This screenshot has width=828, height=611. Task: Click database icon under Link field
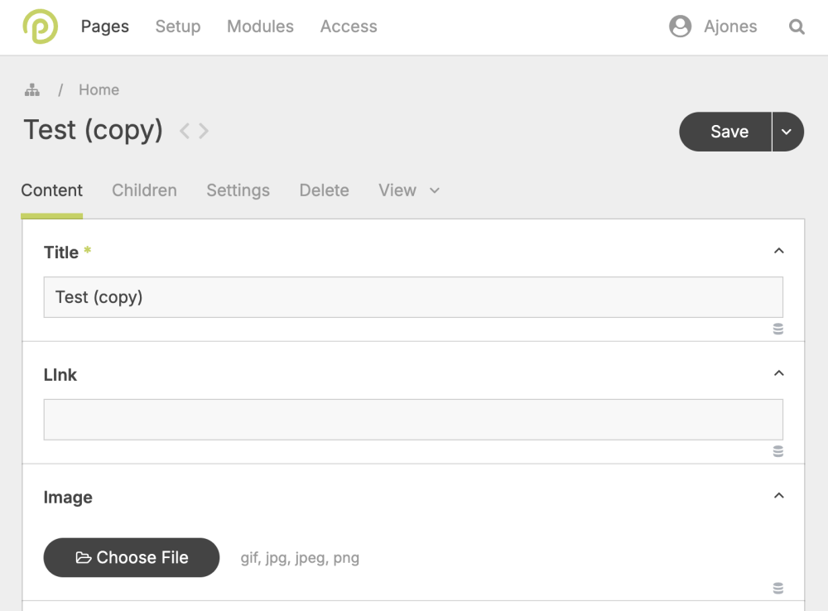[x=777, y=451]
